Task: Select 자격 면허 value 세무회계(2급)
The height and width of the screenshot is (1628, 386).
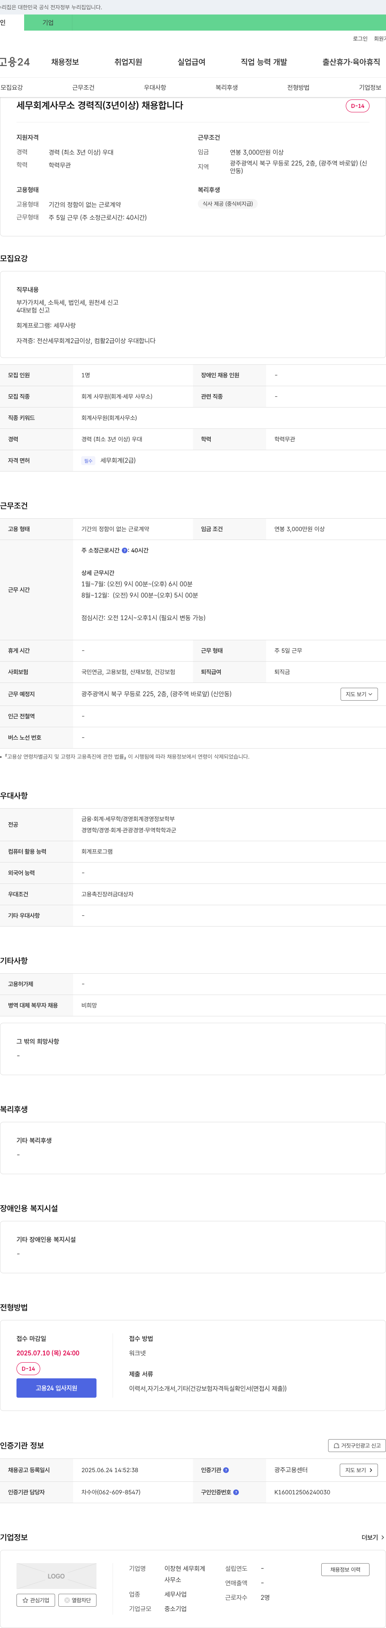Action: [x=118, y=461]
